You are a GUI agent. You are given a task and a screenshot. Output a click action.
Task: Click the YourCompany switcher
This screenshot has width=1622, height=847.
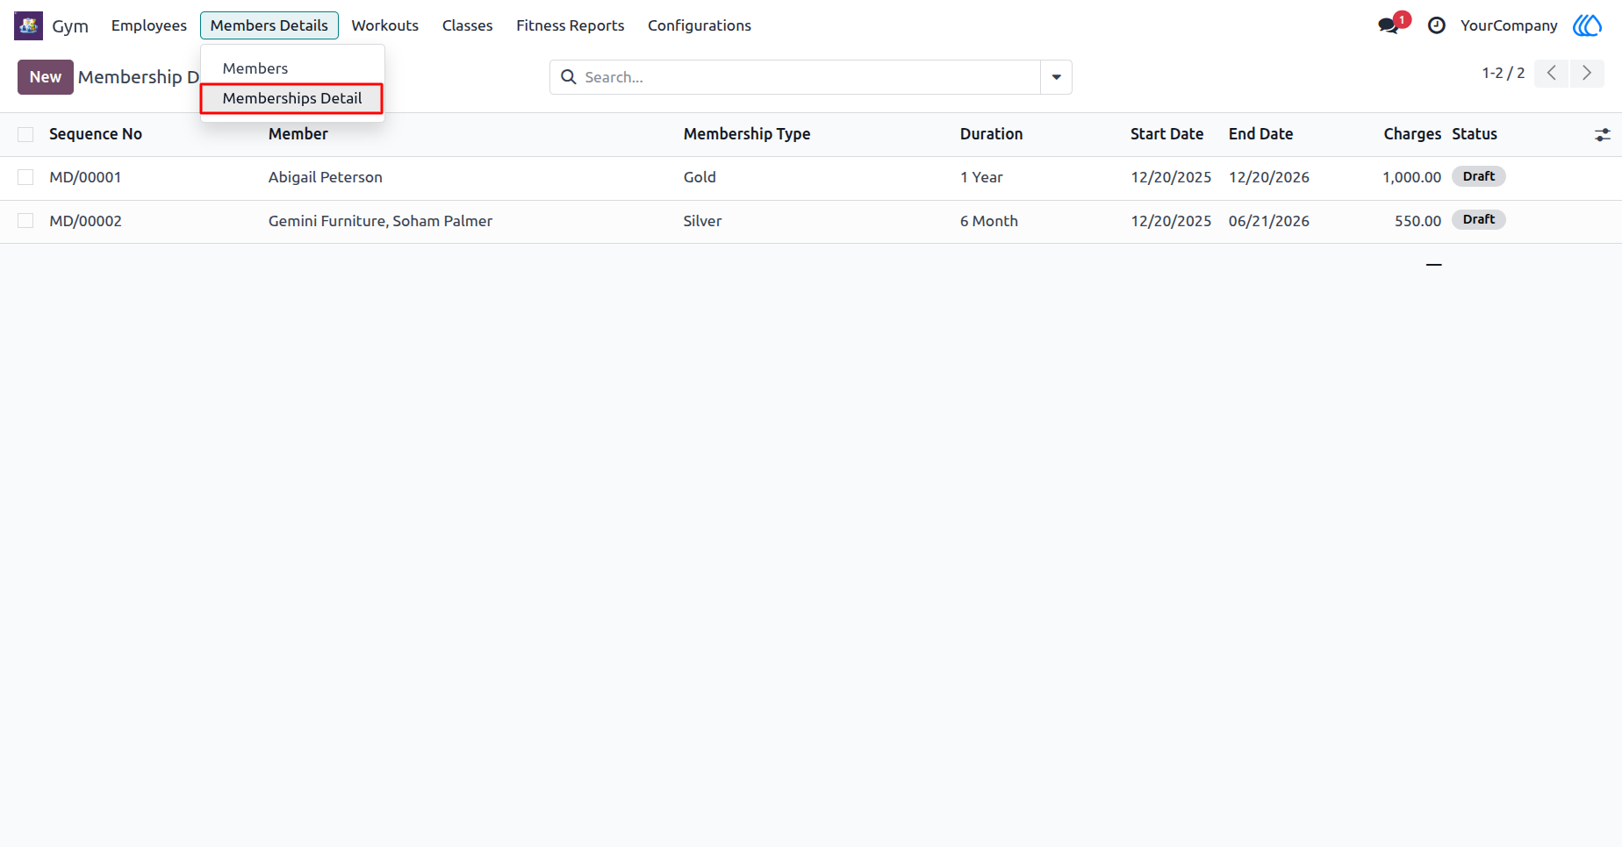1509,25
